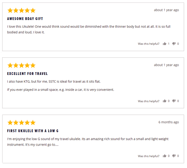
Task: Click 'Was this helpful?' in the first review
Action: (149, 44)
